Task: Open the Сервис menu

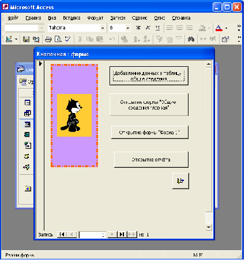Action: tap(140, 18)
